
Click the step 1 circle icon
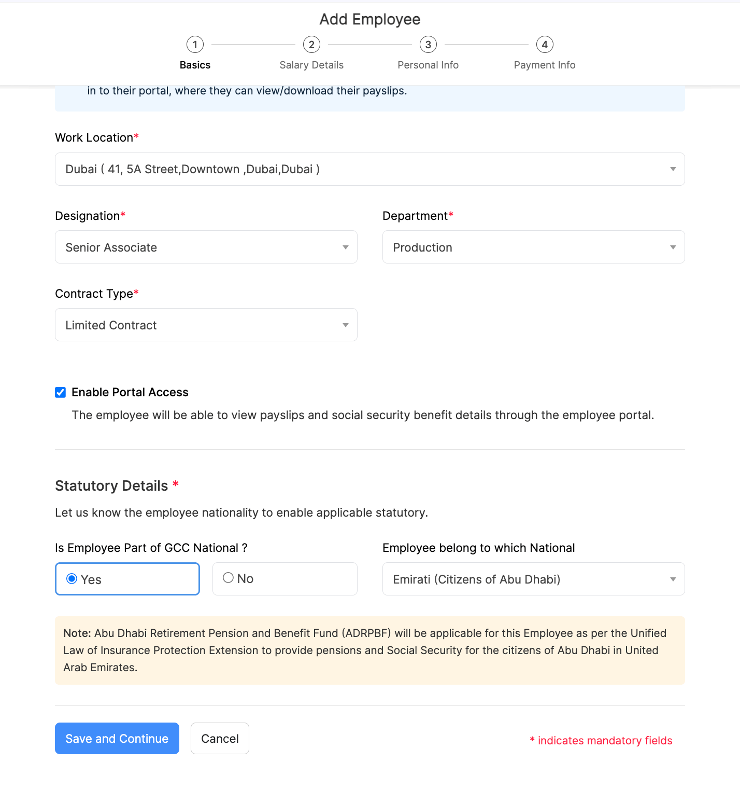195,45
